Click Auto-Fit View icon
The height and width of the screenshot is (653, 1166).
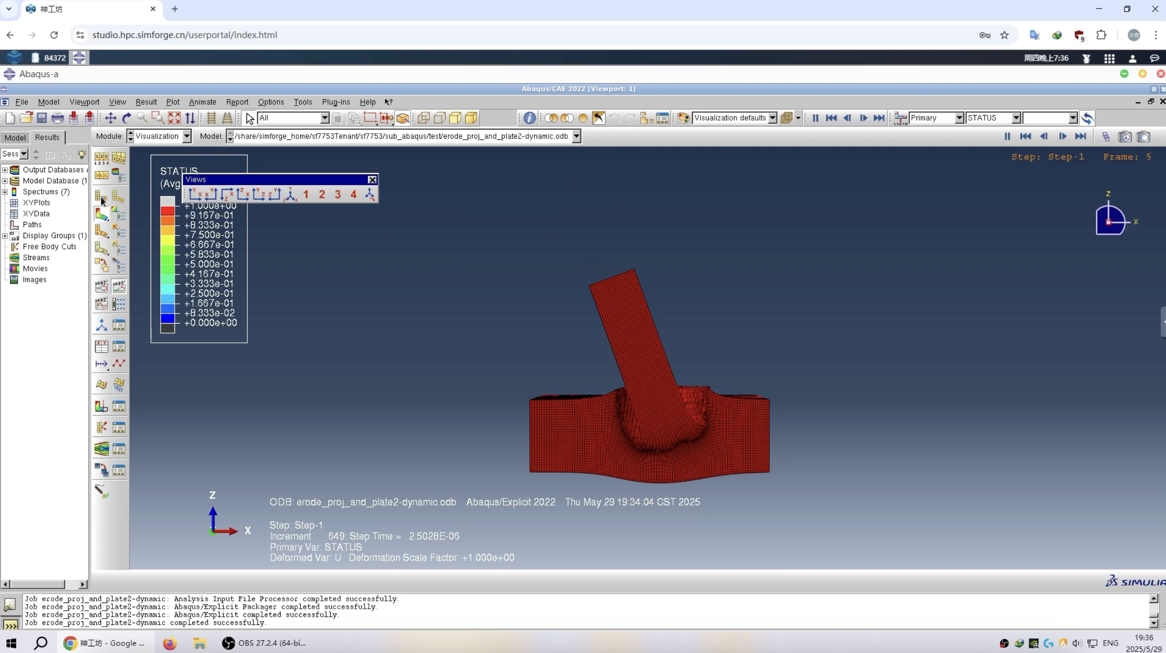click(x=174, y=118)
